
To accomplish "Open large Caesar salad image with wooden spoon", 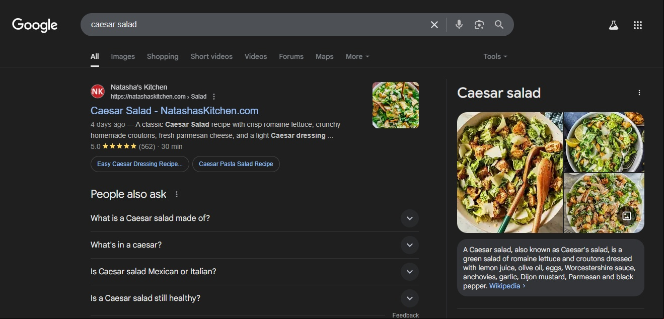I will [x=509, y=173].
